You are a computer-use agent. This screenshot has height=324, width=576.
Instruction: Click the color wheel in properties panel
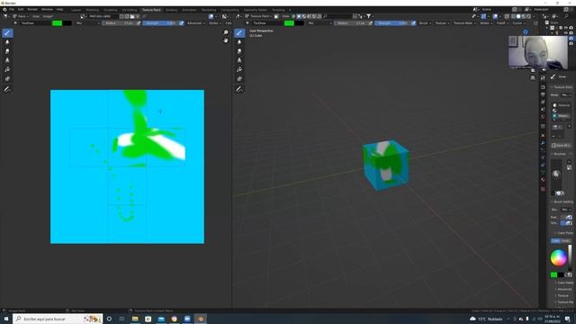click(558, 257)
